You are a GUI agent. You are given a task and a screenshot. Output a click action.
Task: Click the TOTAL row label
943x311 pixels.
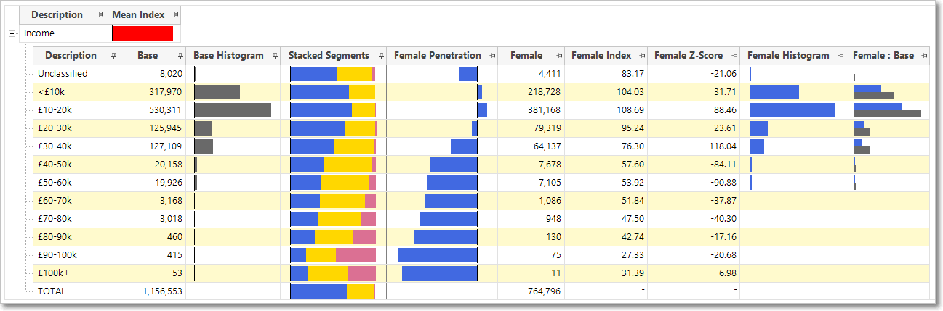tap(52, 291)
